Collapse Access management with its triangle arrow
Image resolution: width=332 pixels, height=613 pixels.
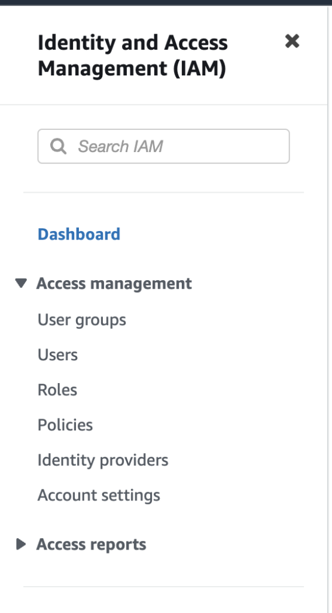(x=21, y=283)
